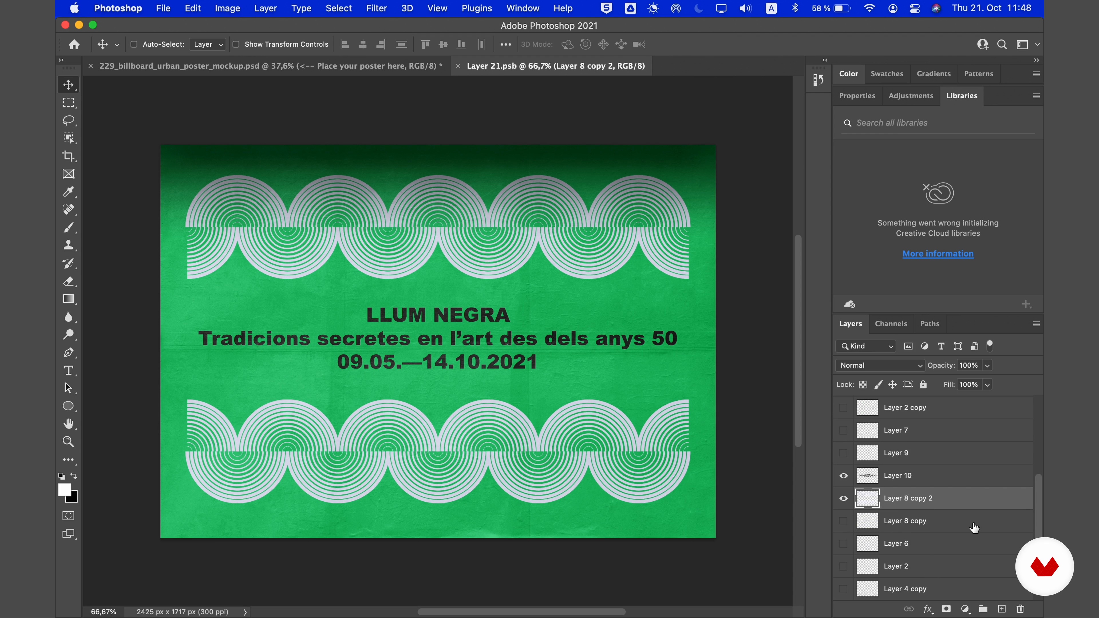Open the Layer menu
This screenshot has width=1099, height=618.
265,8
